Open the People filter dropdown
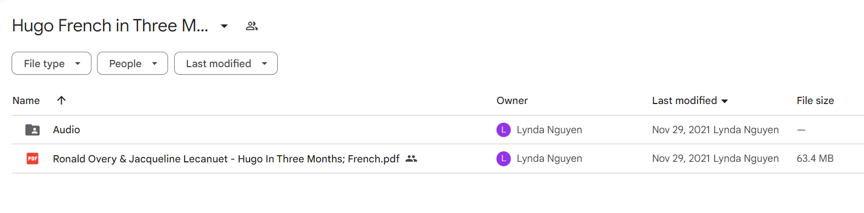Screen dimensions: 864x213 coord(132,63)
